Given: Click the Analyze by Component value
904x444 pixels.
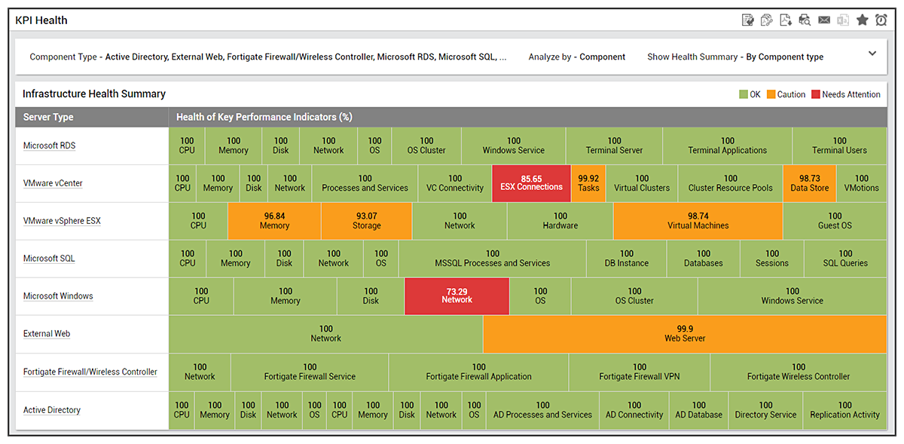Looking at the screenshot, I should coord(603,57).
